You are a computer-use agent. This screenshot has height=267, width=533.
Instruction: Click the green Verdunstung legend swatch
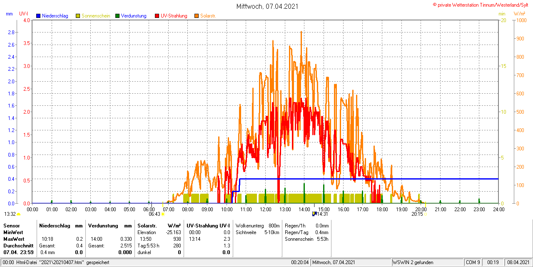[x=117, y=16]
